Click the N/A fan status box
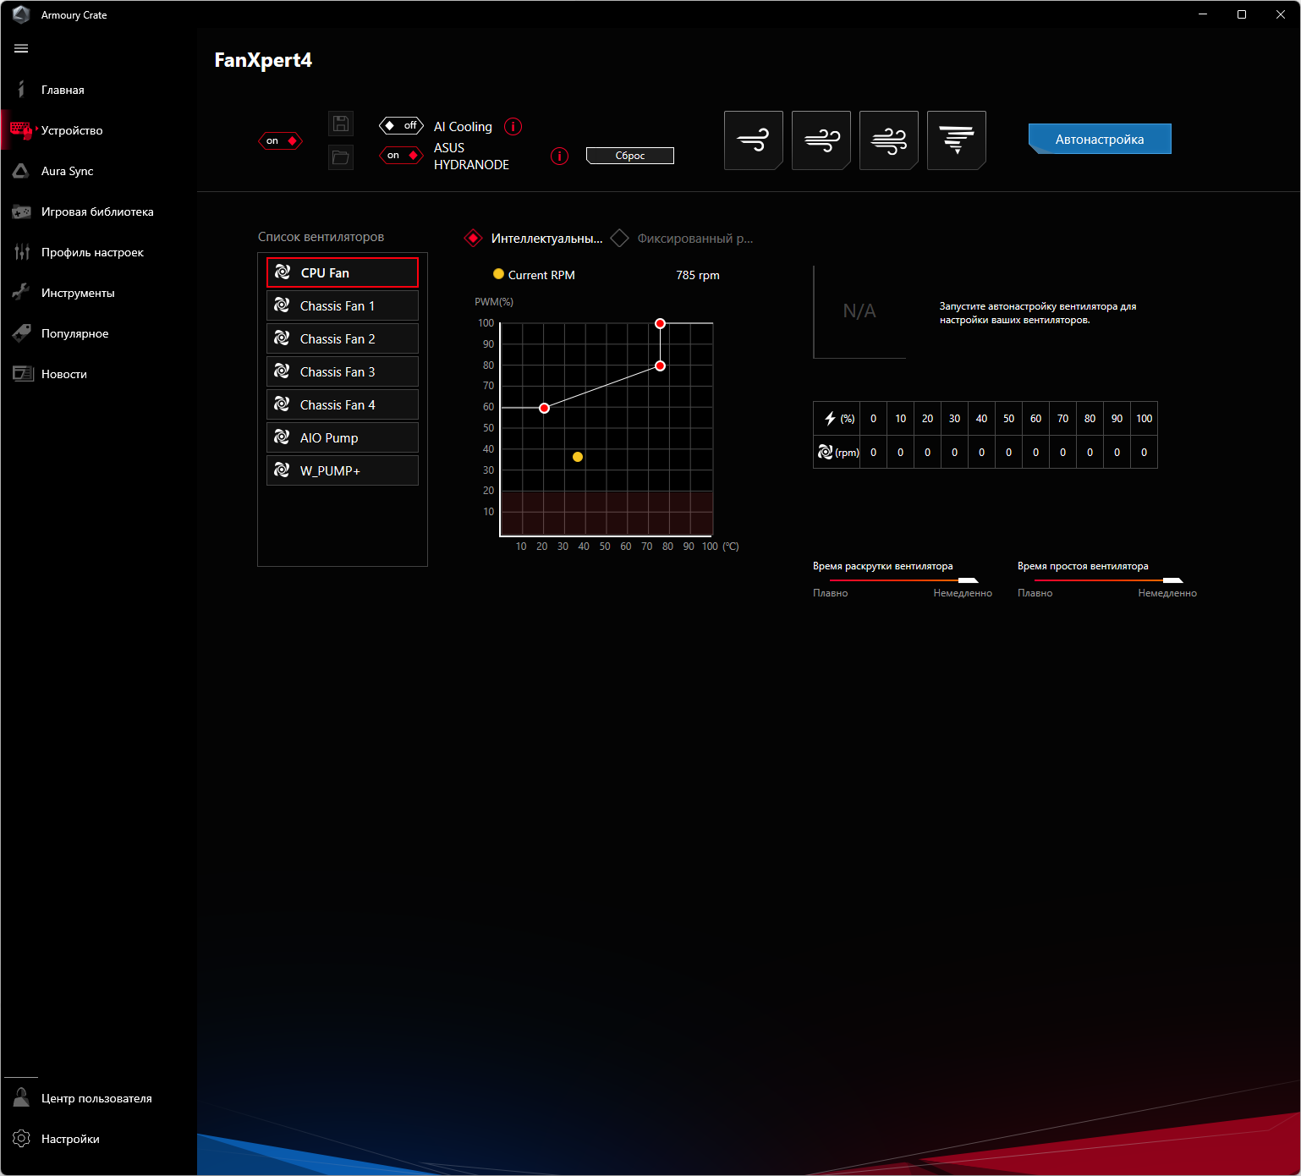Image resolution: width=1301 pixels, height=1176 pixels. click(x=859, y=311)
